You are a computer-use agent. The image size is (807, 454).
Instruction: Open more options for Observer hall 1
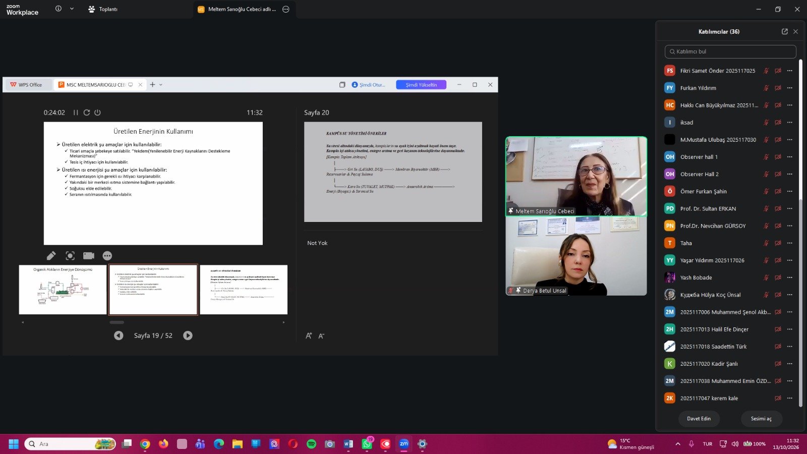790,157
